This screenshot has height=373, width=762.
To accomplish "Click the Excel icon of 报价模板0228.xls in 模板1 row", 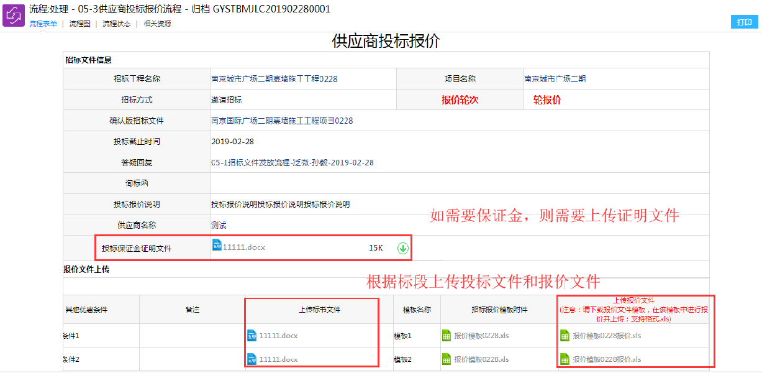I will 447,336.
